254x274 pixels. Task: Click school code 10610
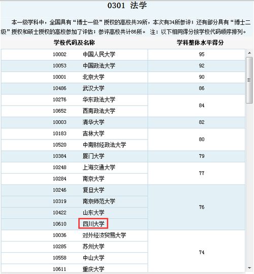[59, 224]
